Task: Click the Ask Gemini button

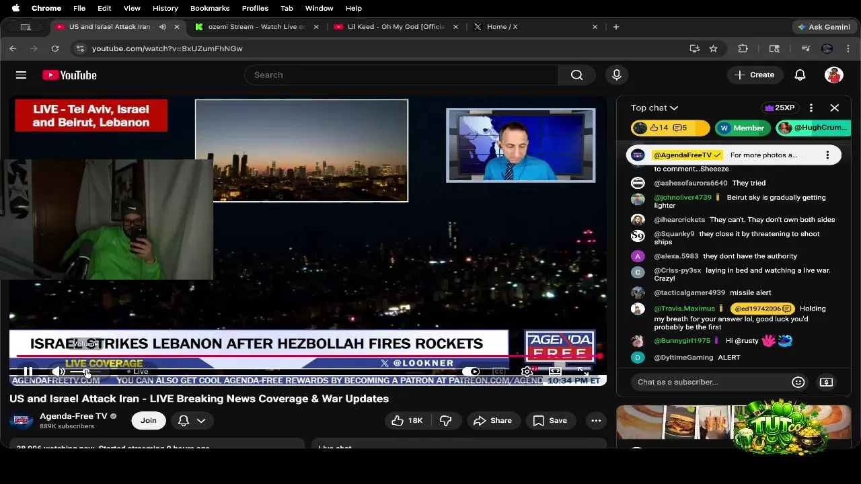Action: pos(823,27)
